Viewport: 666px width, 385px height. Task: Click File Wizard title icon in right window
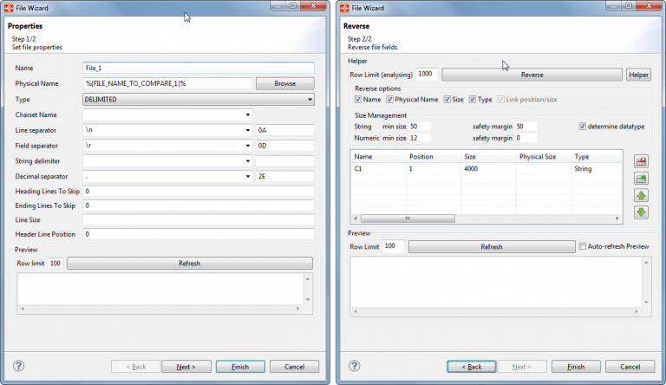coord(345,6)
